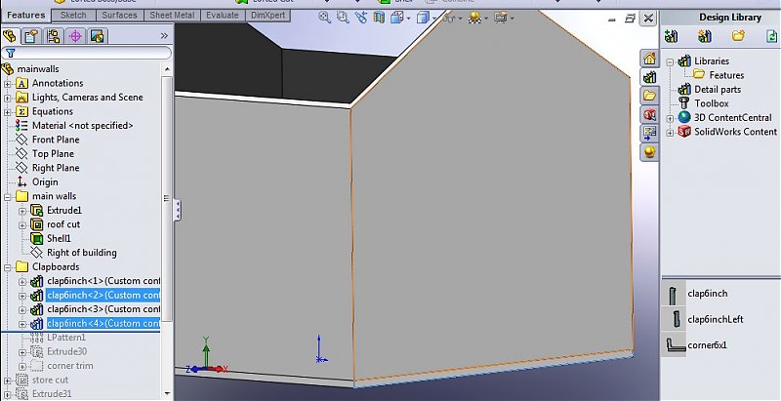
Task: Expand the Equations tree node
Action: coord(8,112)
